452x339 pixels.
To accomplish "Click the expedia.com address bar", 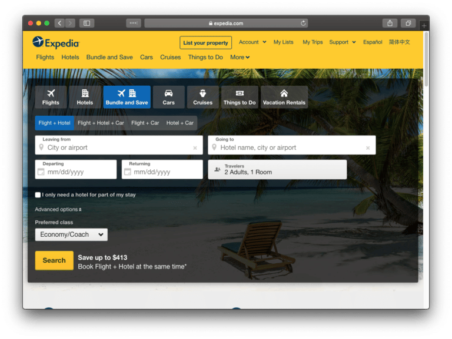I will pos(226,24).
